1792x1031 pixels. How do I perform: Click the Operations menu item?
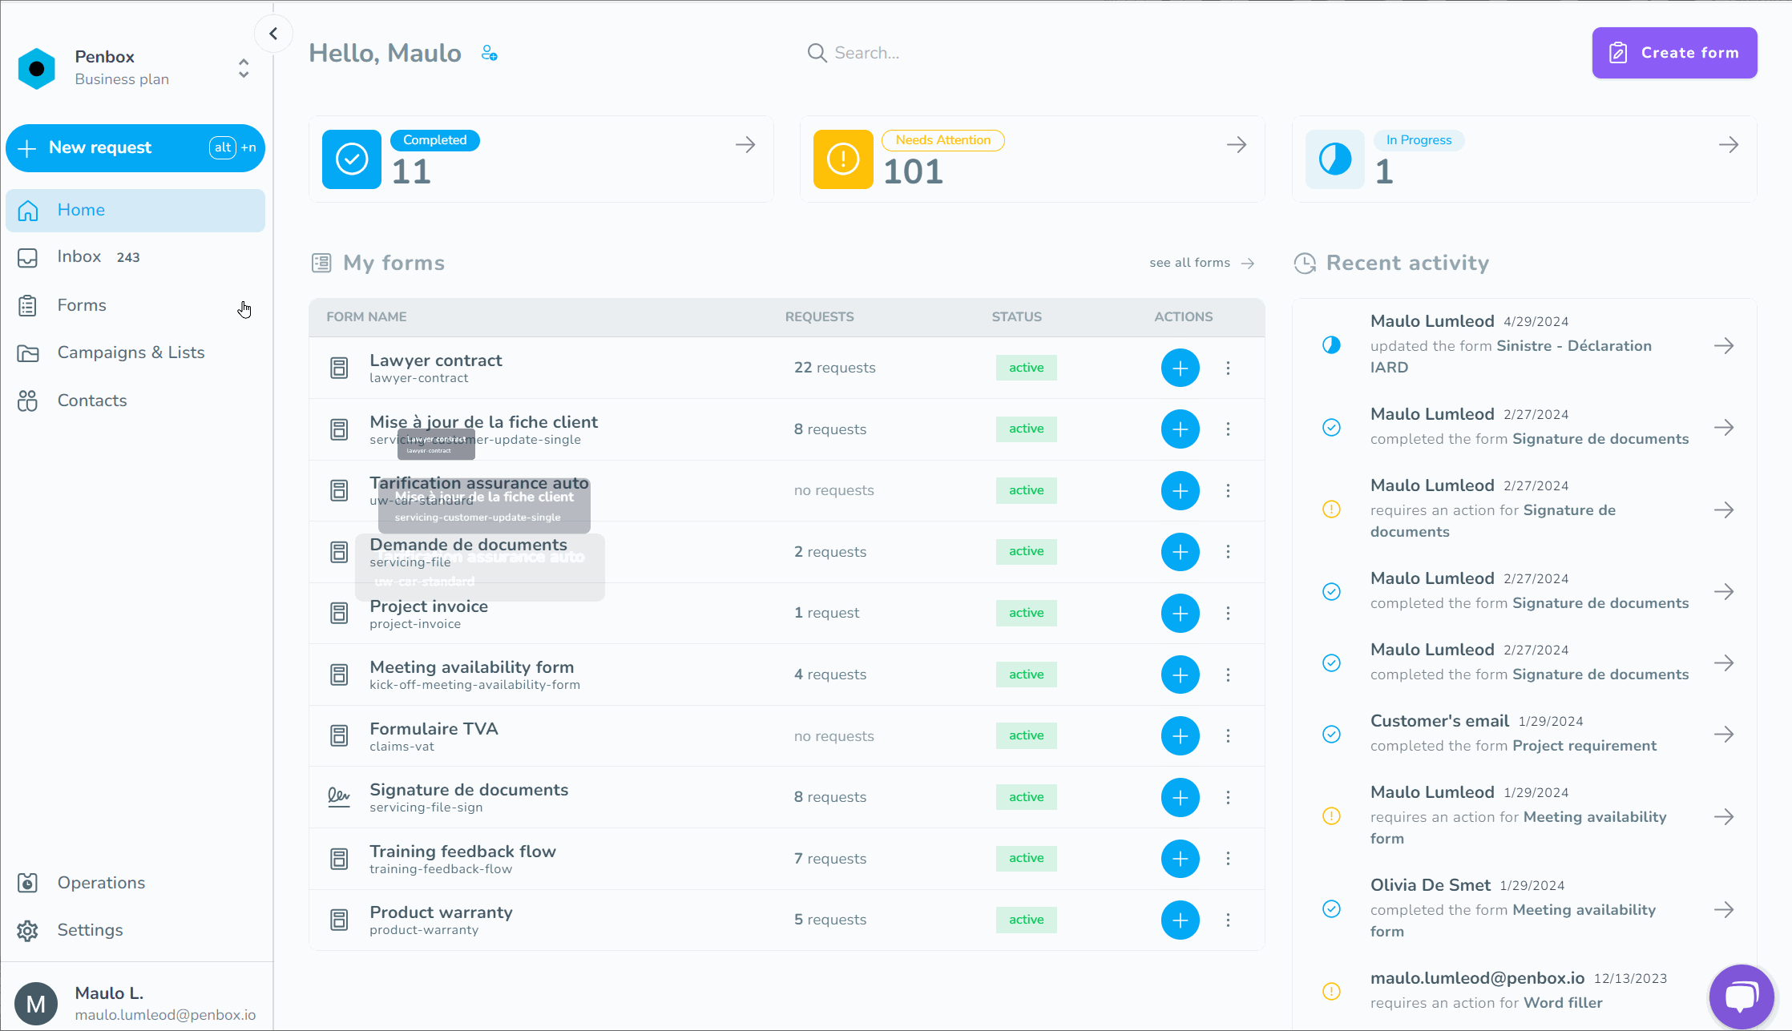(101, 882)
